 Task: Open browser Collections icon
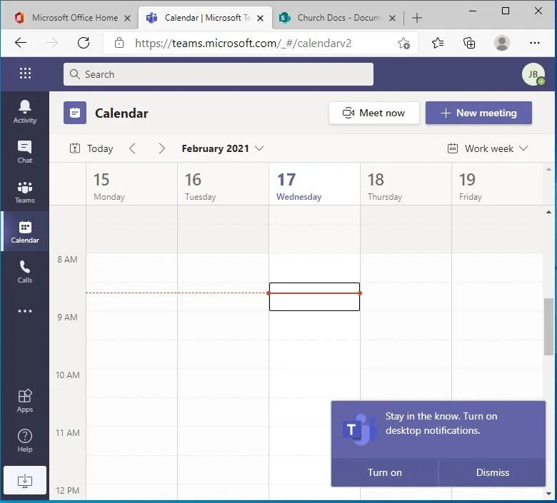(469, 43)
